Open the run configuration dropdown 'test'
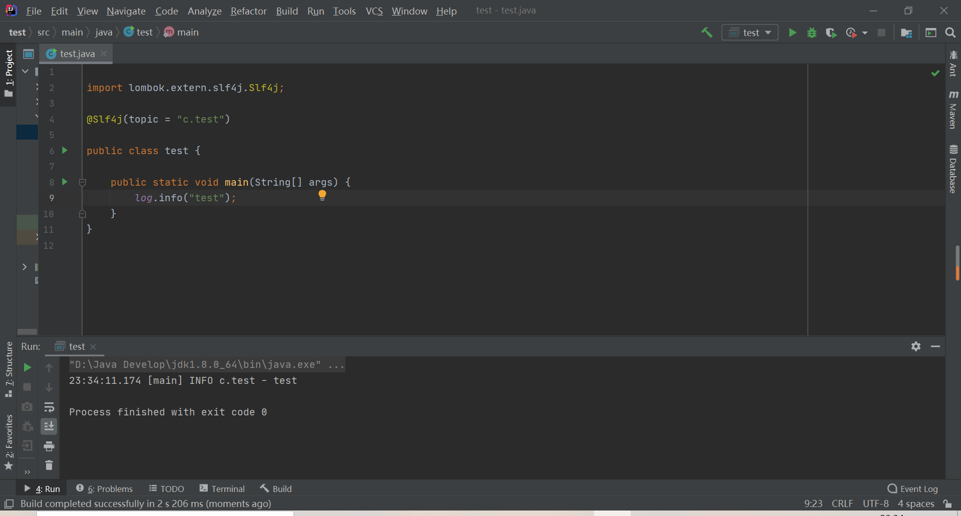Viewport: 961px width, 516px height. [750, 33]
